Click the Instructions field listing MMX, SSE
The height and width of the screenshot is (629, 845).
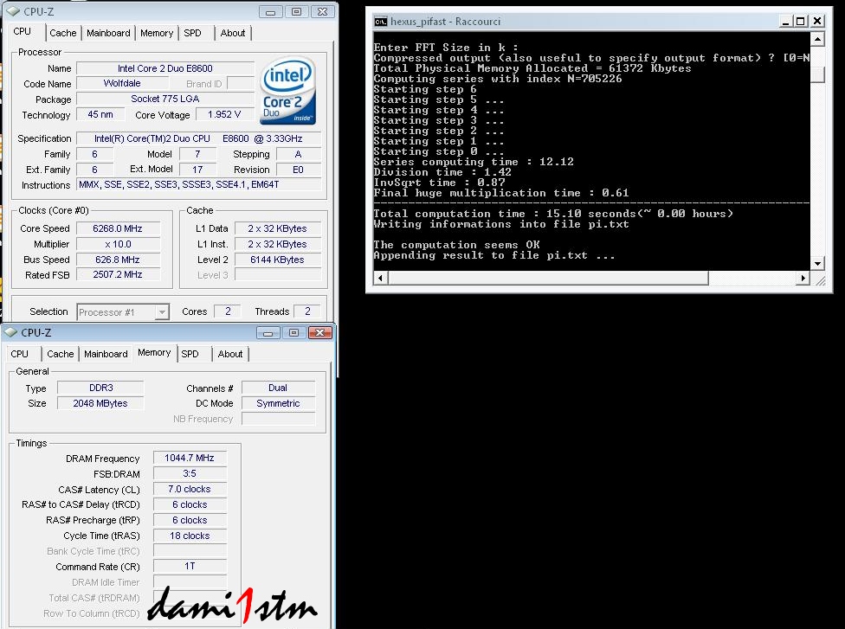[199, 184]
